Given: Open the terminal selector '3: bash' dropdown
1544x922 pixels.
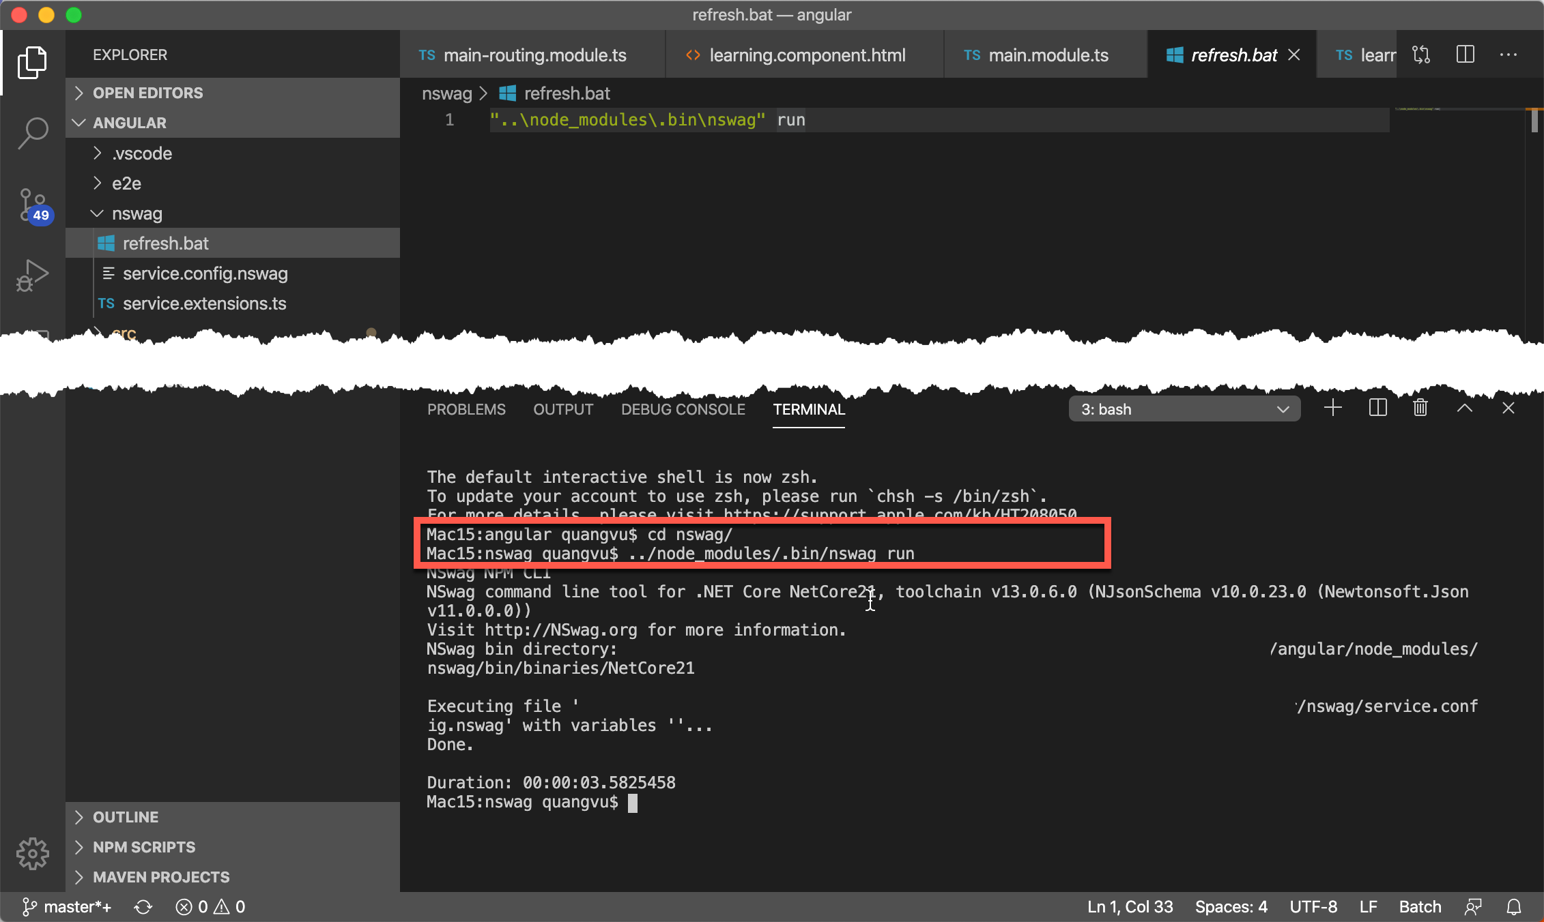Looking at the screenshot, I should click(x=1184, y=409).
